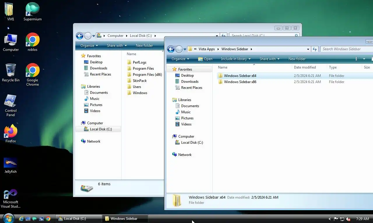Open recent pages dropdown in Windows Sidebar window

tap(185, 49)
